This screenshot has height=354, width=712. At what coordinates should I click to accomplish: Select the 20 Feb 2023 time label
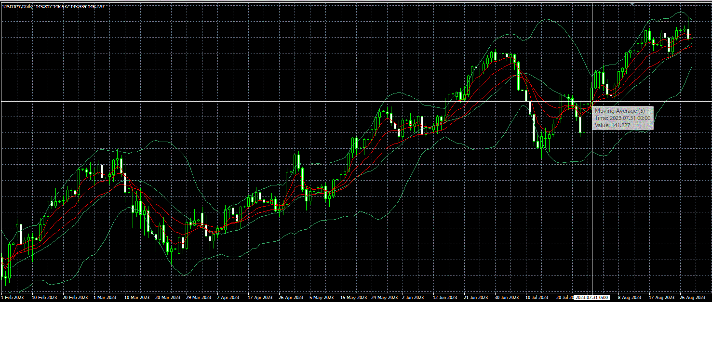(x=75, y=298)
